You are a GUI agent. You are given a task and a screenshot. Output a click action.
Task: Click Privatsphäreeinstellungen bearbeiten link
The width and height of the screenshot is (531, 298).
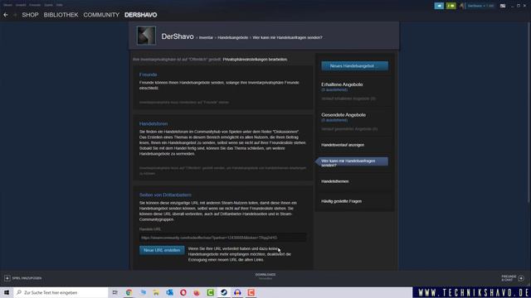[x=255, y=59]
